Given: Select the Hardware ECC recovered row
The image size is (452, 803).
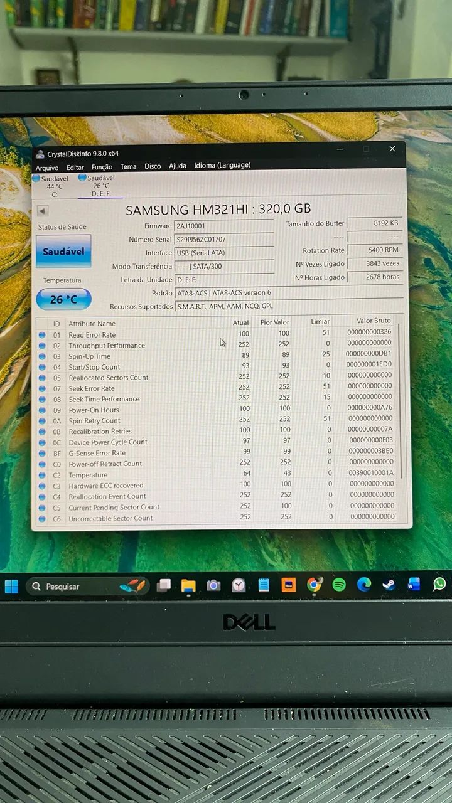Looking at the screenshot, I should click(216, 485).
